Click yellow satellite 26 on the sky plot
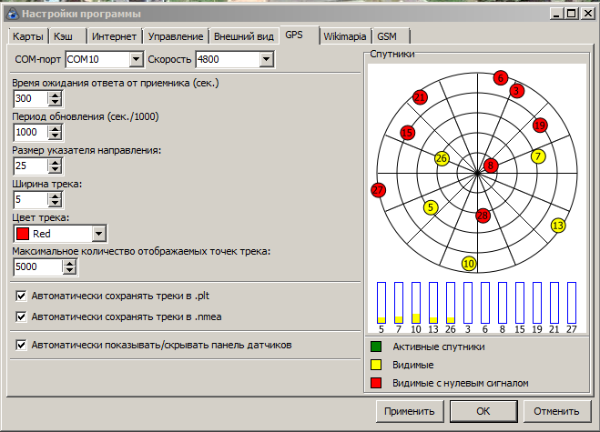Viewport: 600px width, 432px height. point(442,158)
